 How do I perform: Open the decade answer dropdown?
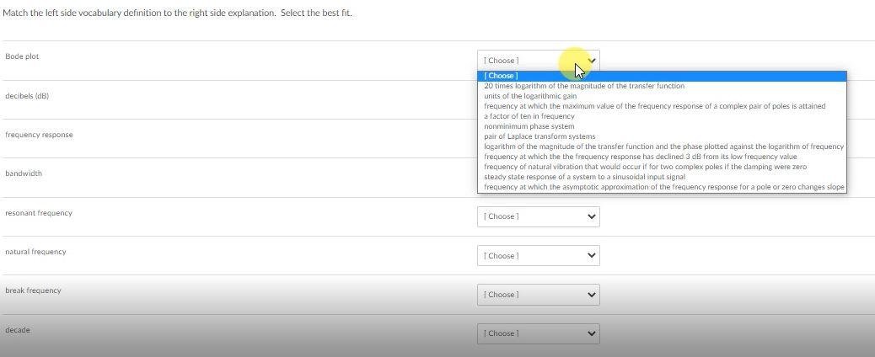point(538,333)
